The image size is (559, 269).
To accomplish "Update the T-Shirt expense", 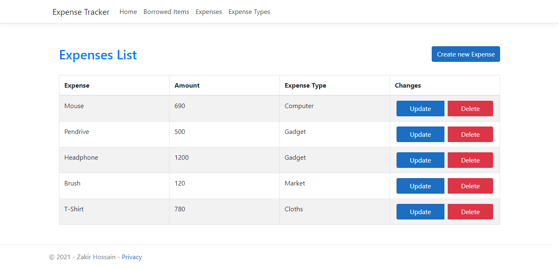I will click(420, 212).
